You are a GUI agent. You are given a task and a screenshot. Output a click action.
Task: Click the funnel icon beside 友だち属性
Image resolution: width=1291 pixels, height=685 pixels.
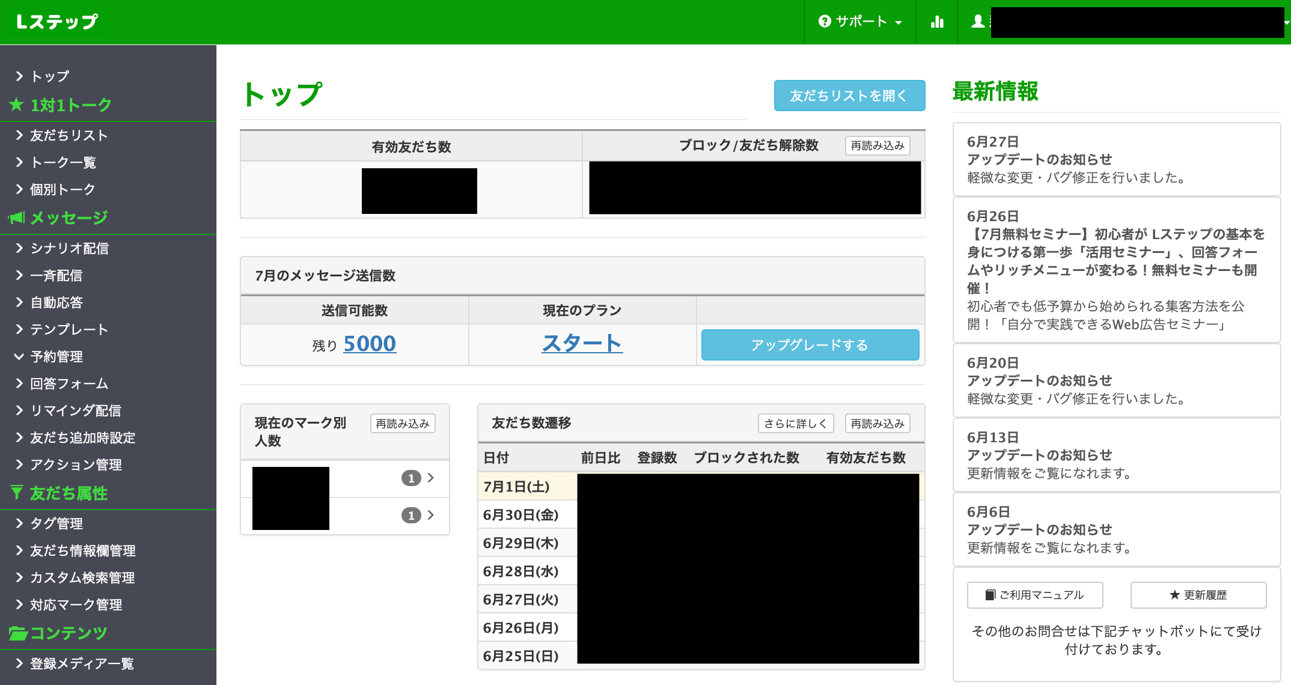17,493
